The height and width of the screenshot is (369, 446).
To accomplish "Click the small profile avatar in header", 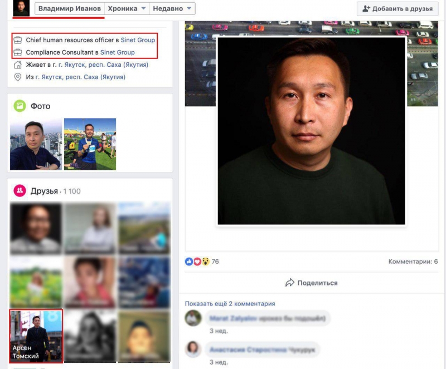I will (21, 9).
